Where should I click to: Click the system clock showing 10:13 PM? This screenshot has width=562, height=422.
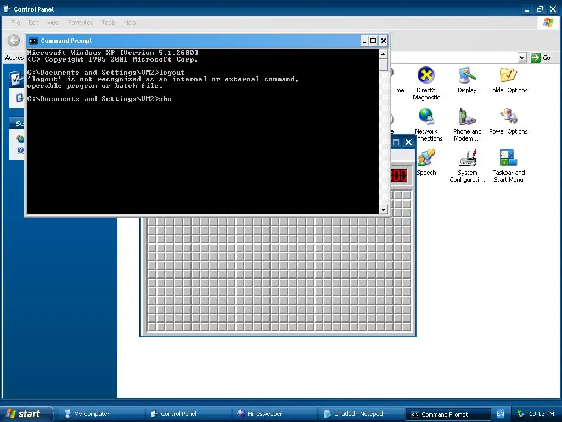point(541,414)
